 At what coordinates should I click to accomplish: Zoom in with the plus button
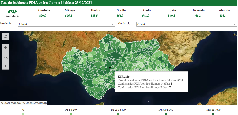click(x=6, y=47)
